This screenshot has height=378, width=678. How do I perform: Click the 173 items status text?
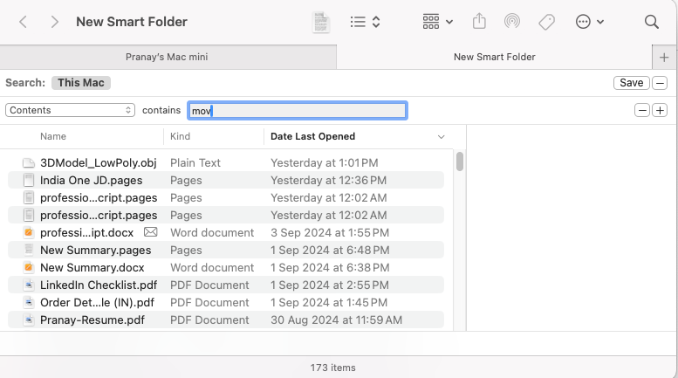tap(333, 368)
